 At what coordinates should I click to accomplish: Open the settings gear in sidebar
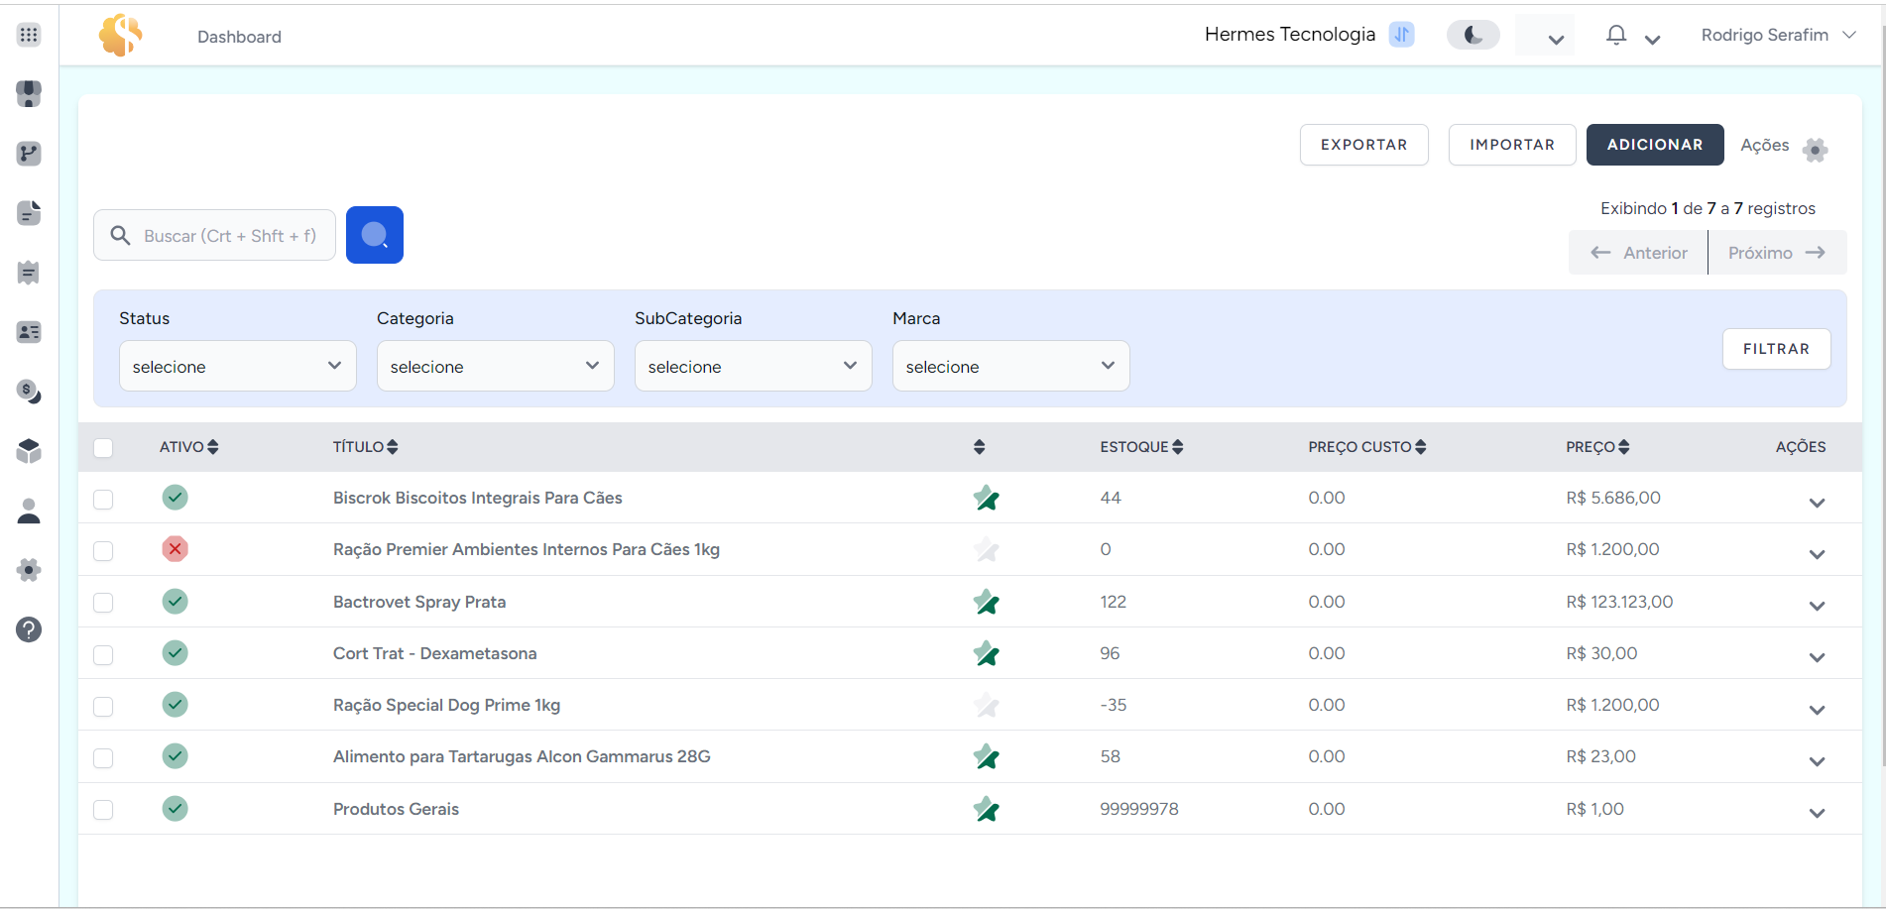tap(29, 570)
